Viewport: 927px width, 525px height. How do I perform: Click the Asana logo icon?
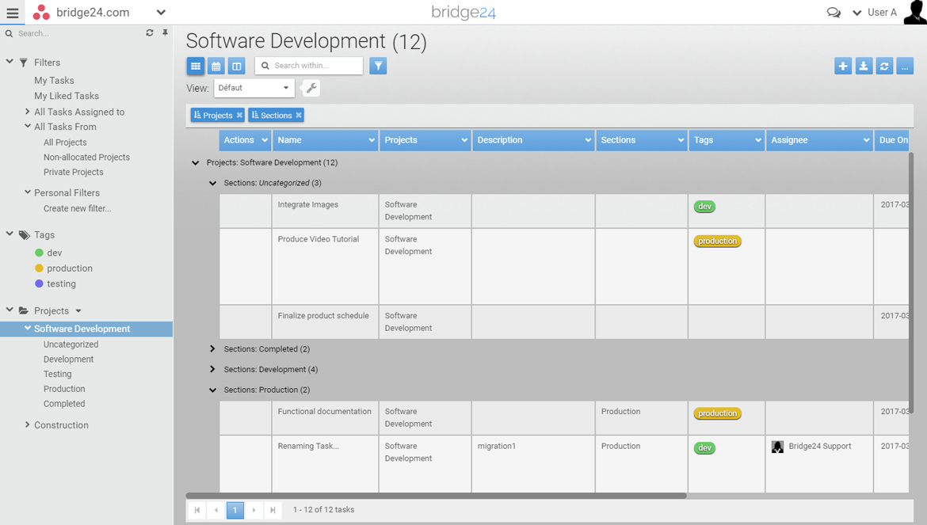tap(40, 13)
